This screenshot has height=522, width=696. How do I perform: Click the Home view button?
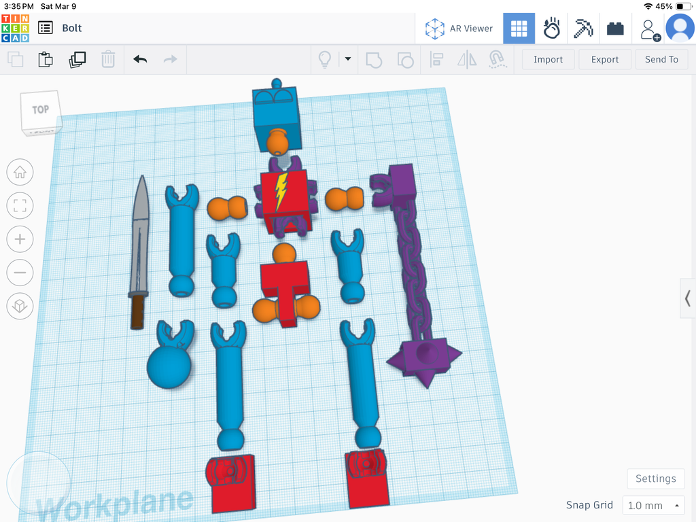click(x=20, y=172)
